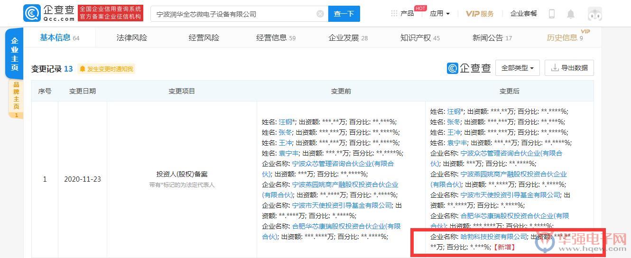Switch to 经营风险 tab
Screen dimensions: 631x258
pyautogui.click(x=204, y=37)
